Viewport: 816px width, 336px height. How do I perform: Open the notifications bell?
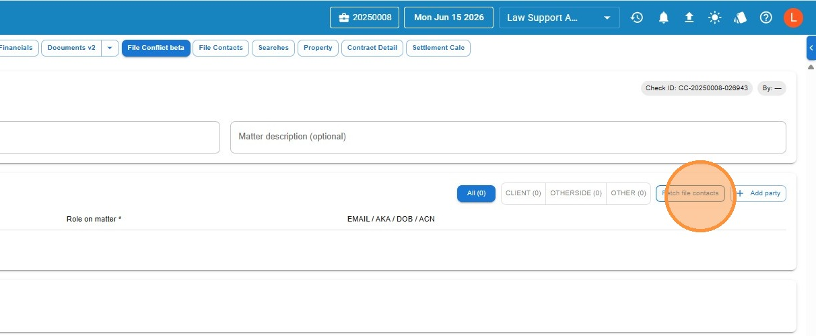(664, 18)
